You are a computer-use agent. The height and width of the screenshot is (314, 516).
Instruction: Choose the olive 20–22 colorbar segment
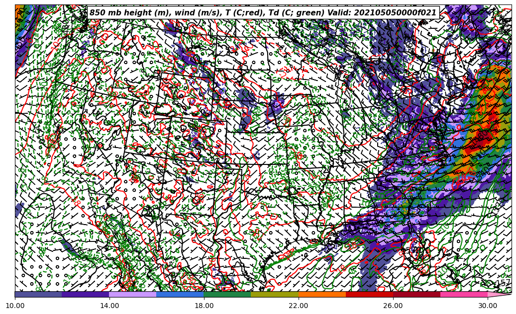(275, 294)
